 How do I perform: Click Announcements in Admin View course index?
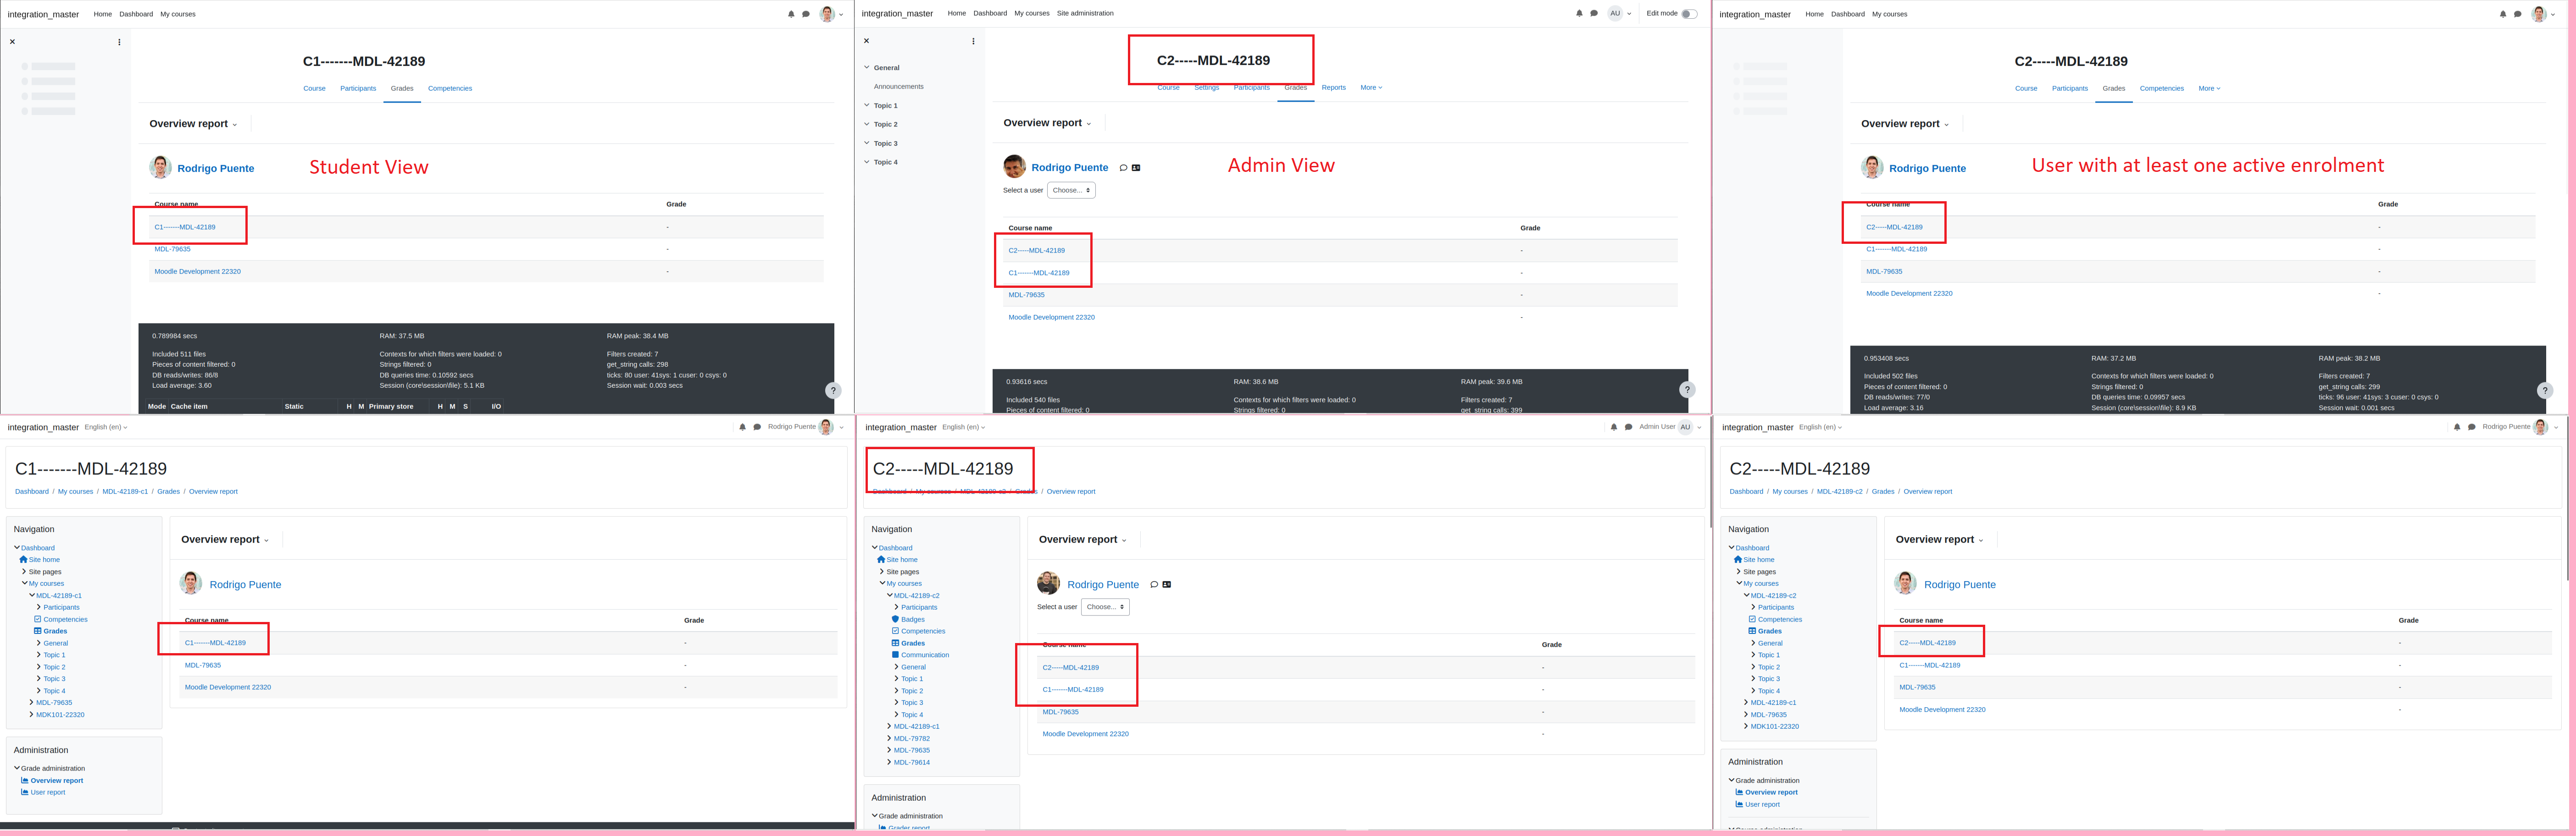click(898, 87)
